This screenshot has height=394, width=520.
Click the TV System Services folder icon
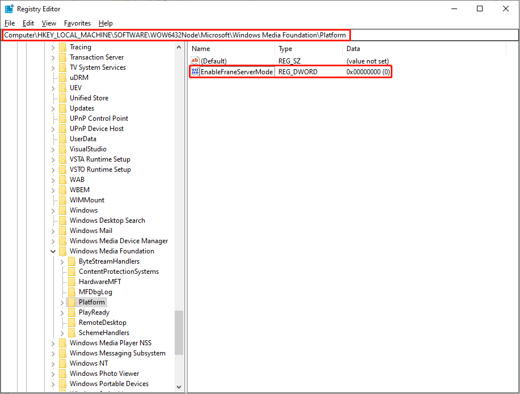[62, 67]
